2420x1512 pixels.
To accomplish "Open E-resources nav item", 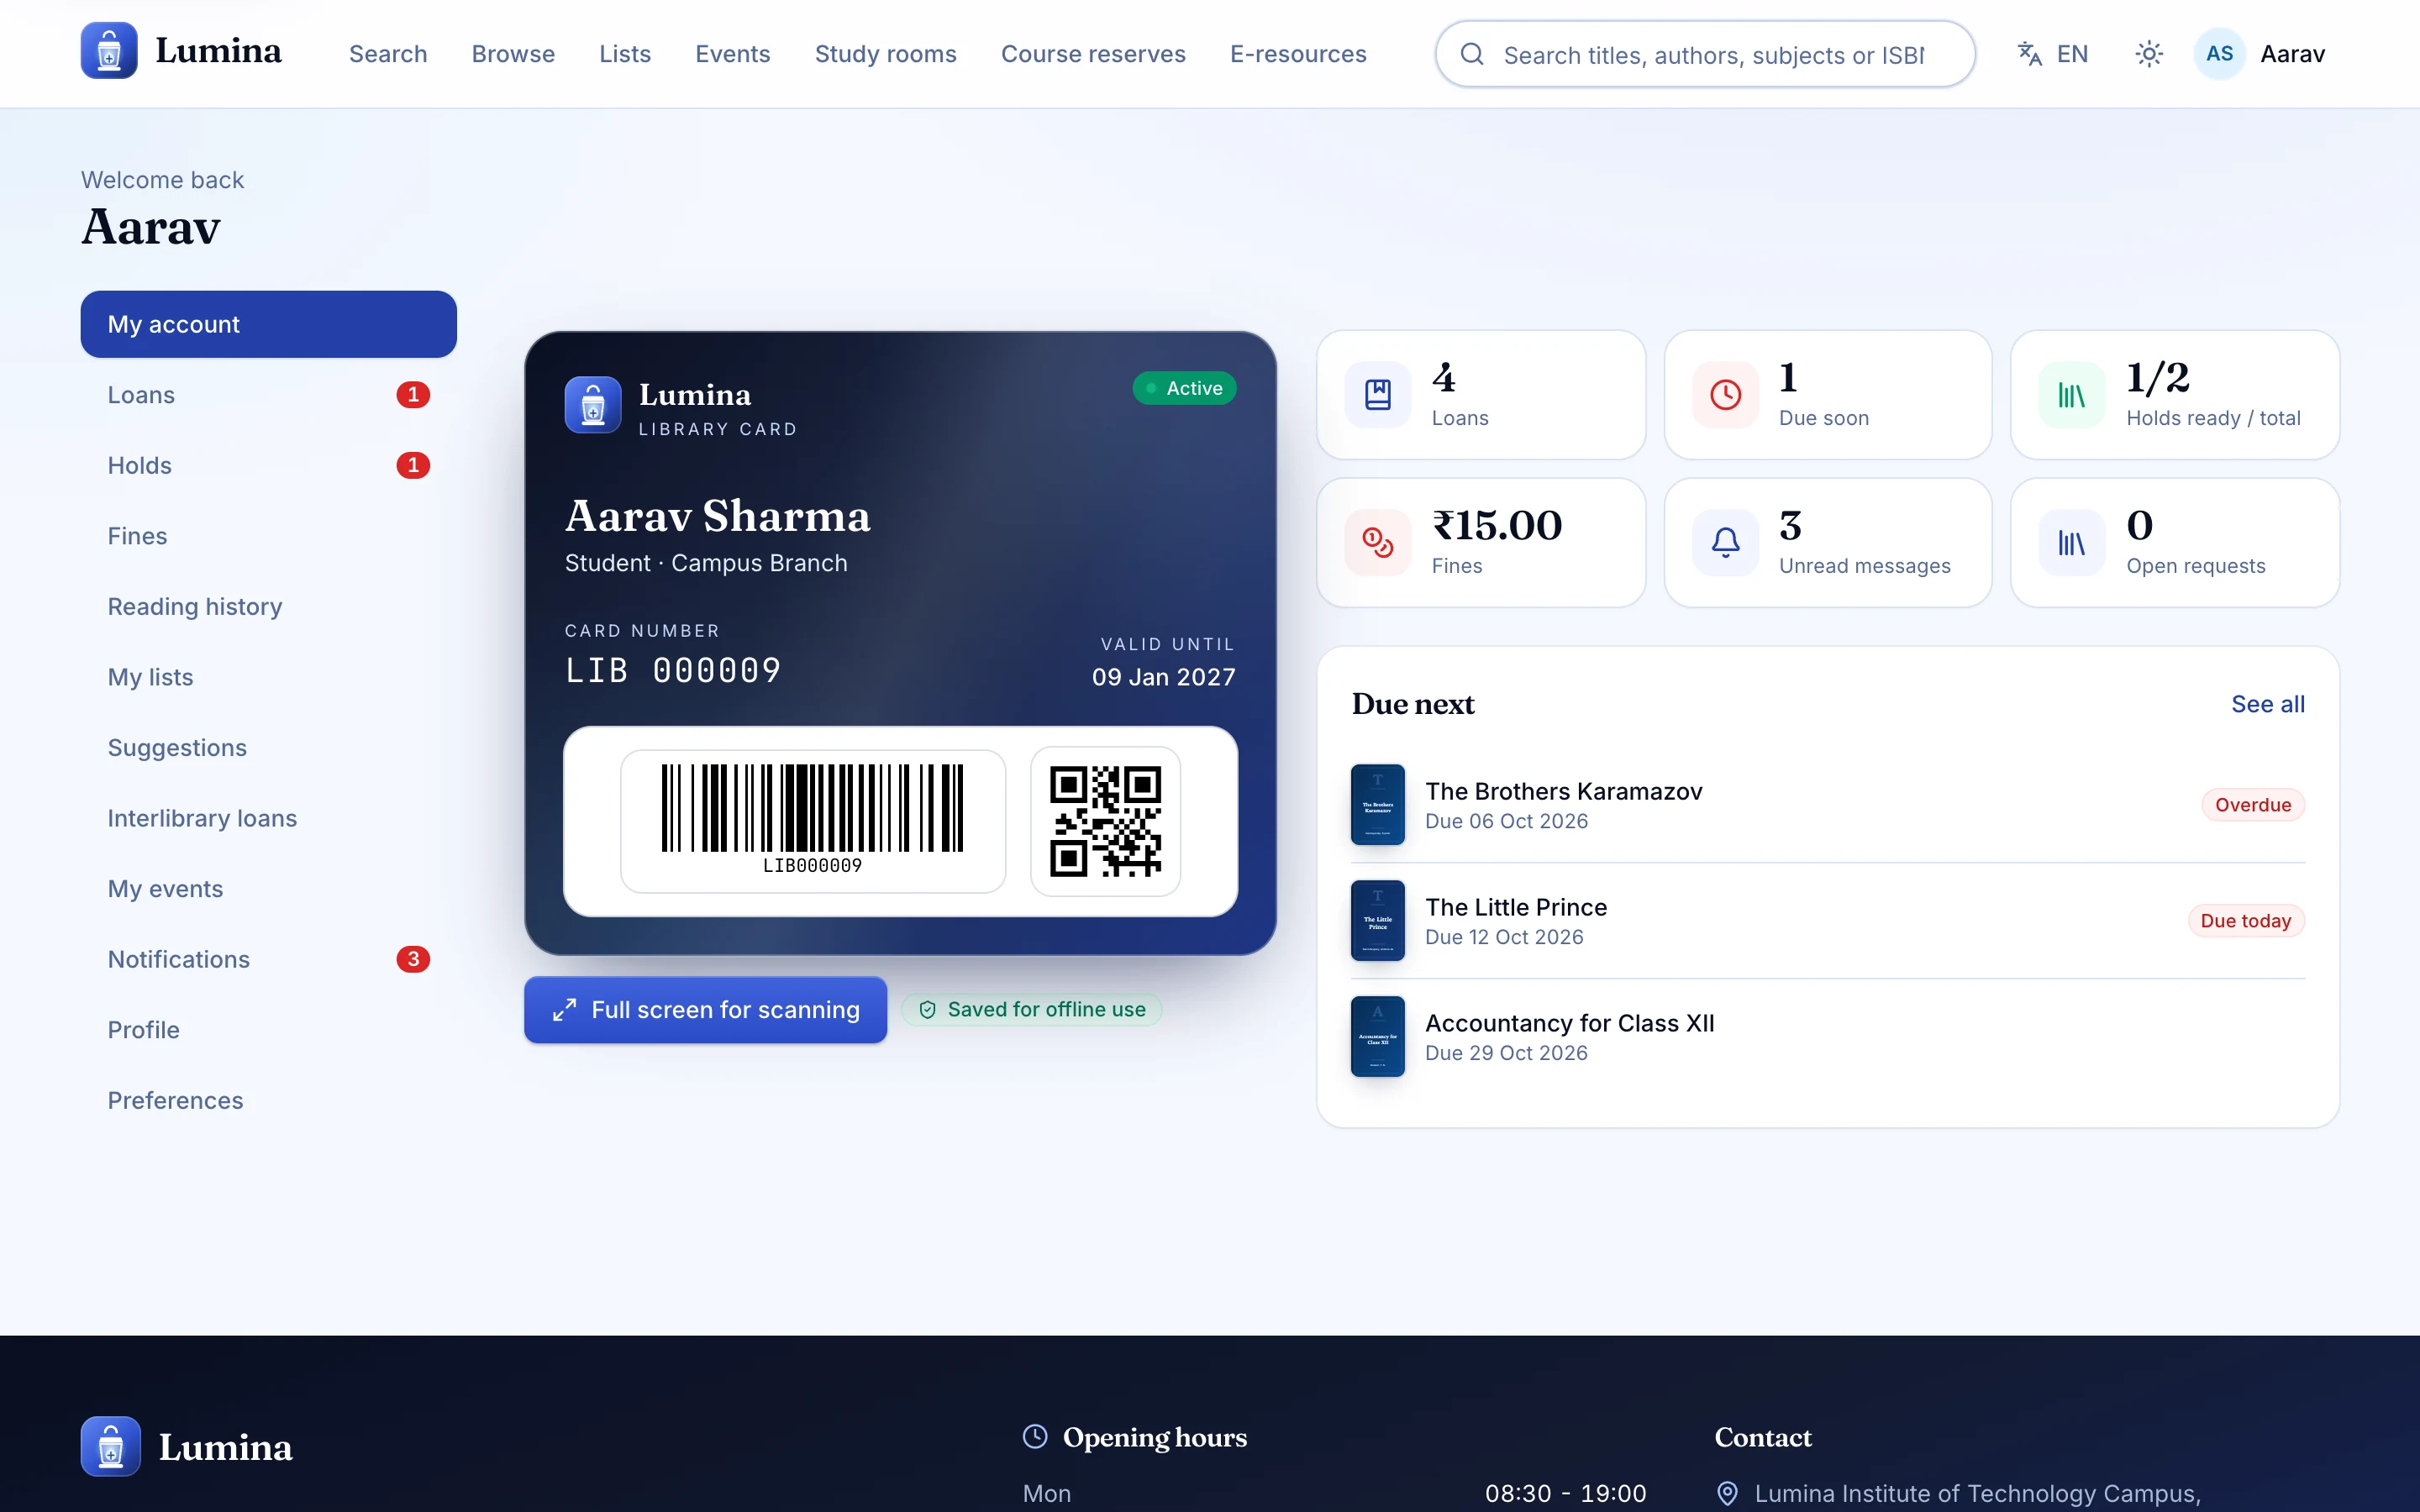I will pos(1298,54).
